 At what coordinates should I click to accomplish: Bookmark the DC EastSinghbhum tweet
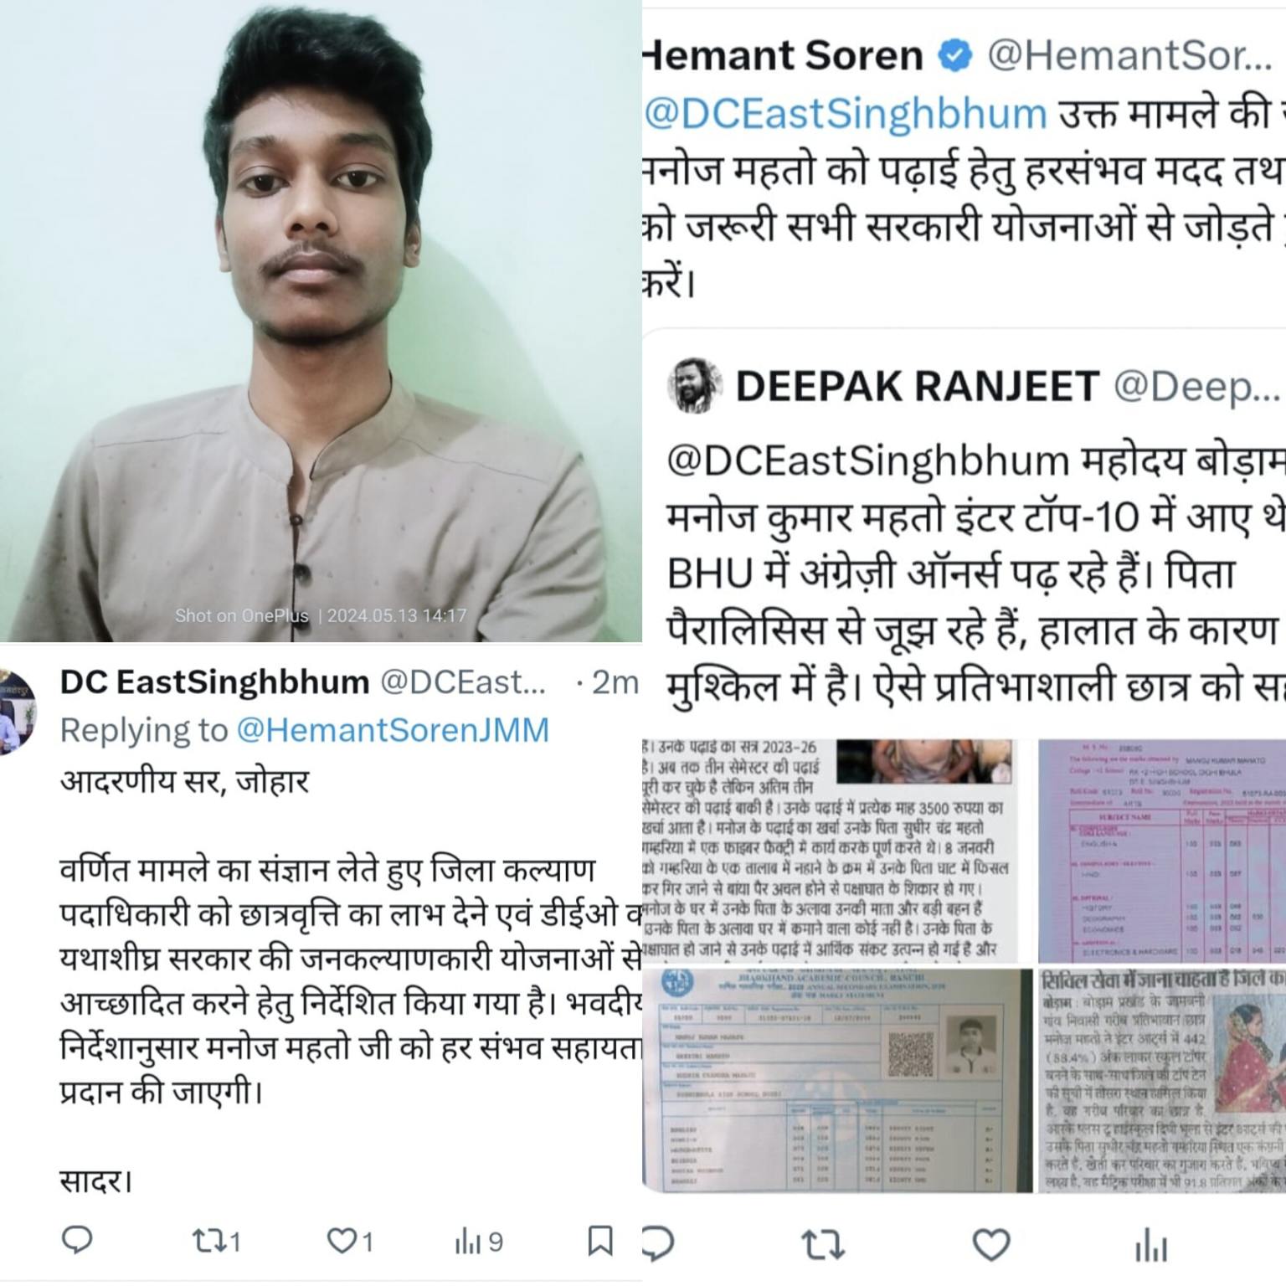(x=600, y=1241)
